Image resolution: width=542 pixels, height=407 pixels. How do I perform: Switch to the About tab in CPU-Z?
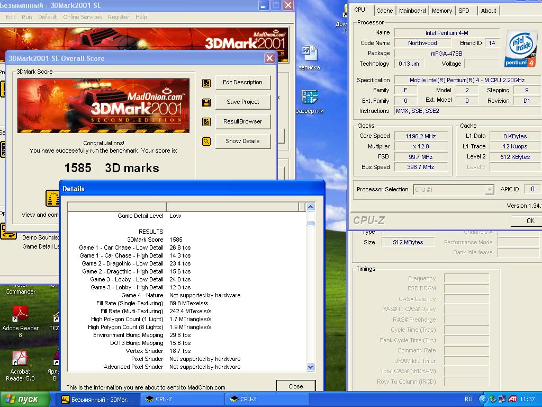[488, 11]
